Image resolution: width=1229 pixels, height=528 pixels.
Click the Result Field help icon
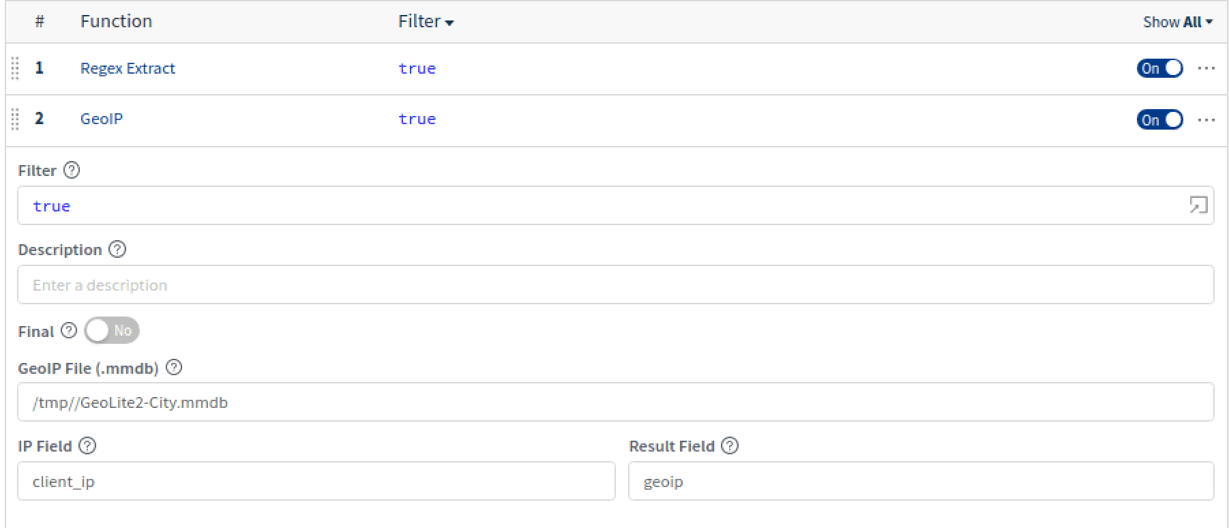730,445
